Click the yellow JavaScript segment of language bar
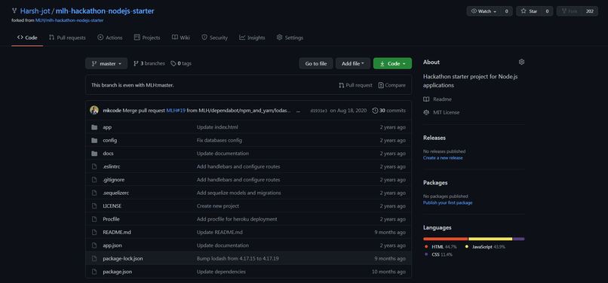 pyautogui.click(x=490, y=239)
